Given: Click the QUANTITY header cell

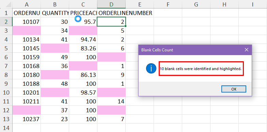Looking at the screenshot, I should (55, 13).
